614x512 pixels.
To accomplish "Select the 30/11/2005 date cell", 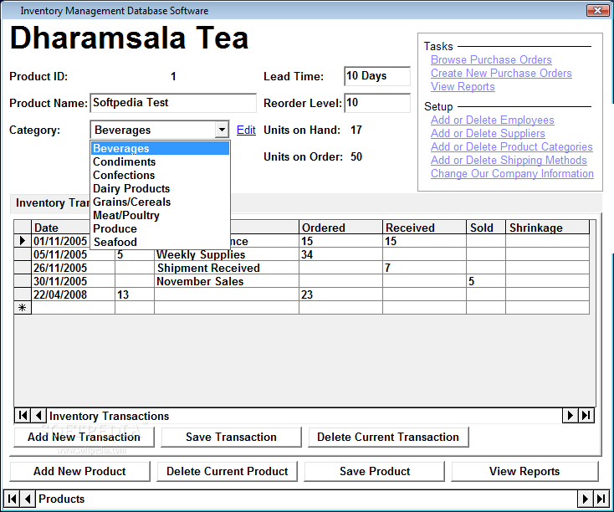I will 74,281.
